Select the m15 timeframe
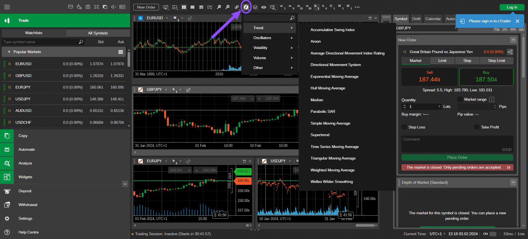528x239 pixels. 300,7
